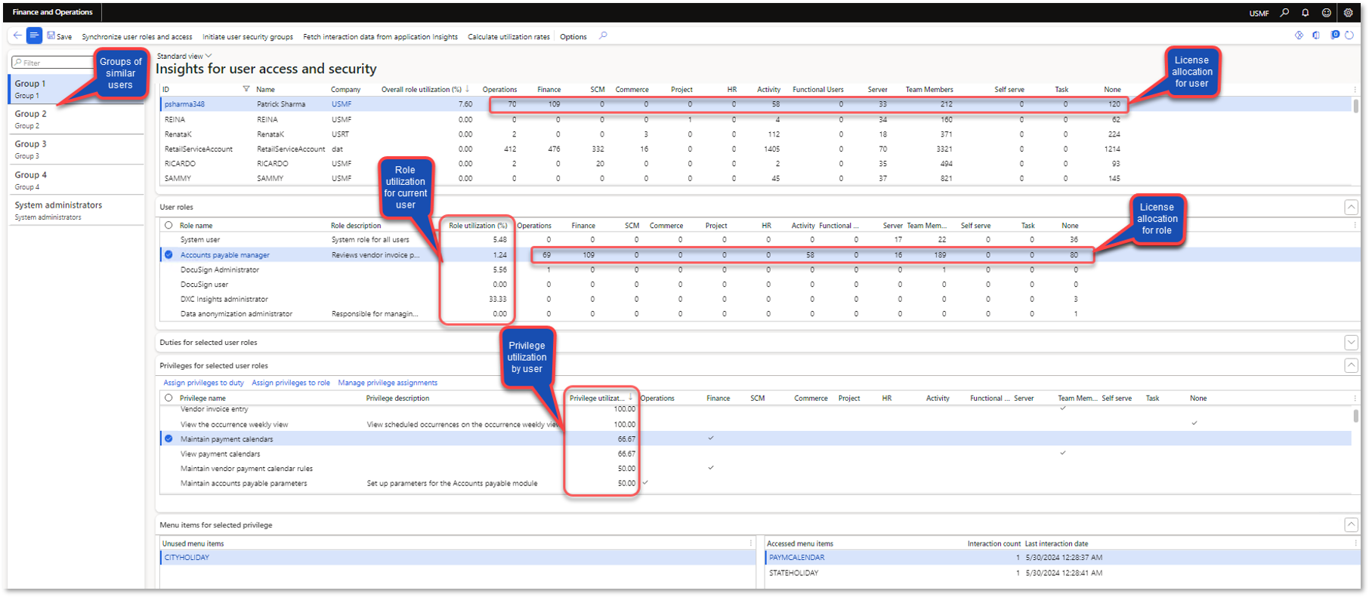
Task: Open the CITYHOLIDAY unused menu item
Action: pos(187,557)
